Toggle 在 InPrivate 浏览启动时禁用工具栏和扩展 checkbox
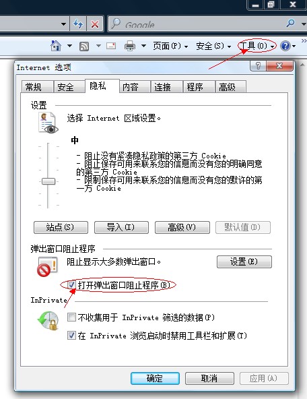The height and width of the screenshot is (399, 307). [71, 335]
